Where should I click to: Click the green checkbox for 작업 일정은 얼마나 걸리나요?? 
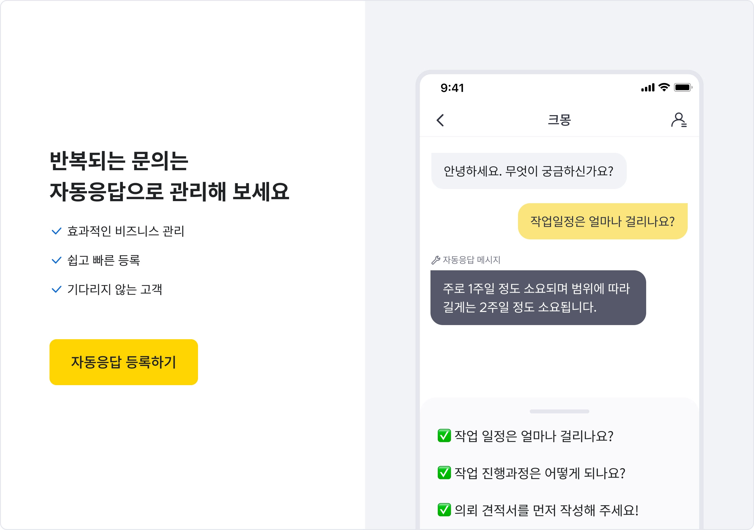[444, 435]
